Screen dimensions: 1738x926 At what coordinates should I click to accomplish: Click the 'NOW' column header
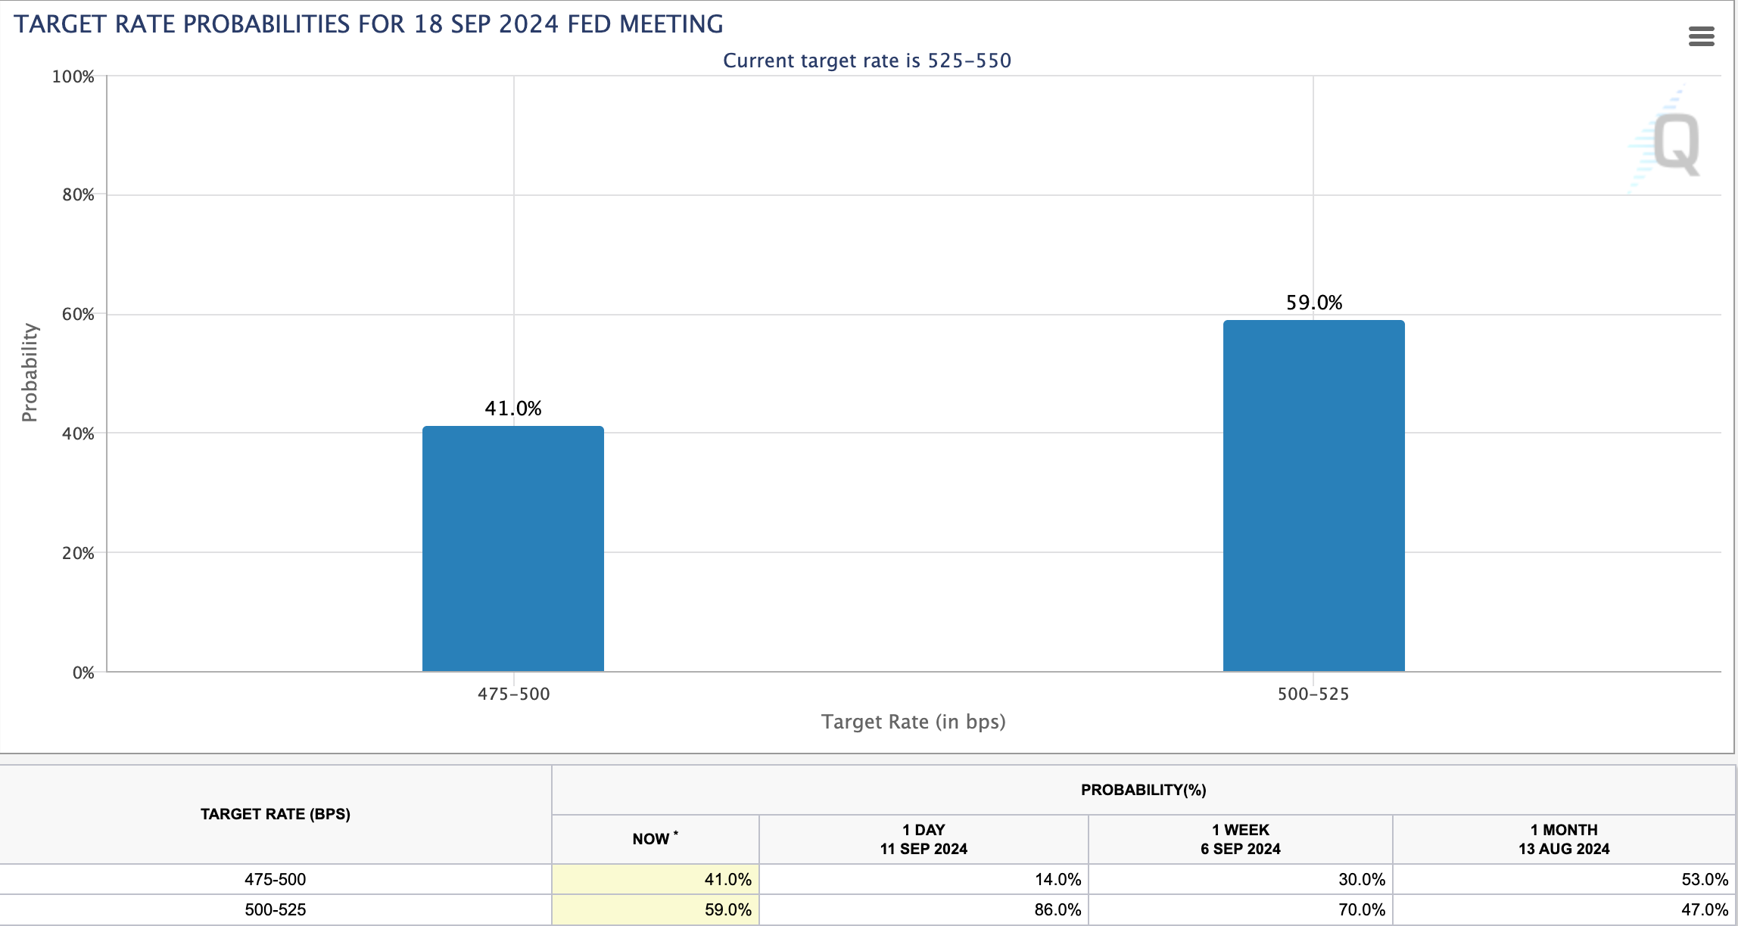[x=655, y=838]
